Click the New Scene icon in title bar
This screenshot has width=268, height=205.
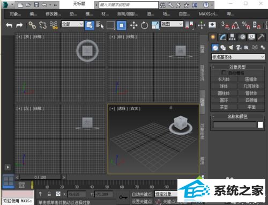pyautogui.click(x=20, y=5)
